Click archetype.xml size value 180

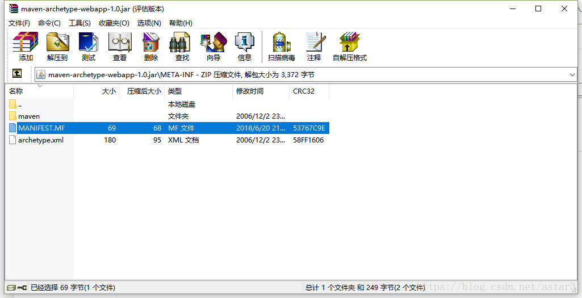[x=110, y=140]
